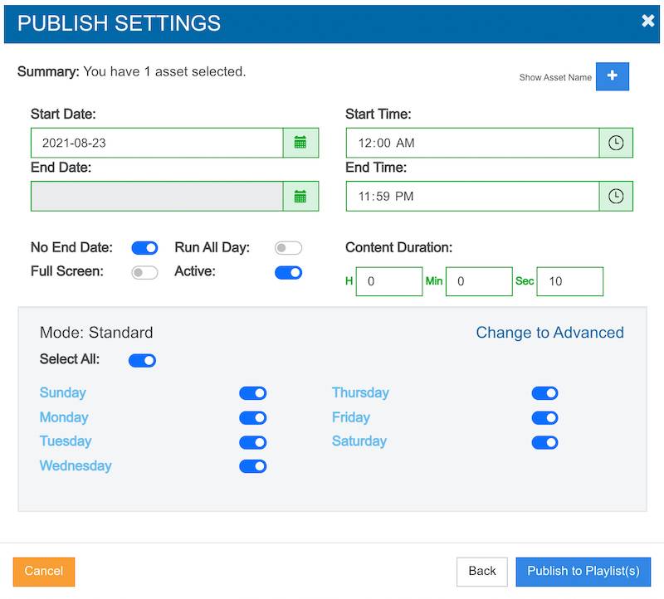Turn on the Full Screen toggle

pyautogui.click(x=144, y=272)
